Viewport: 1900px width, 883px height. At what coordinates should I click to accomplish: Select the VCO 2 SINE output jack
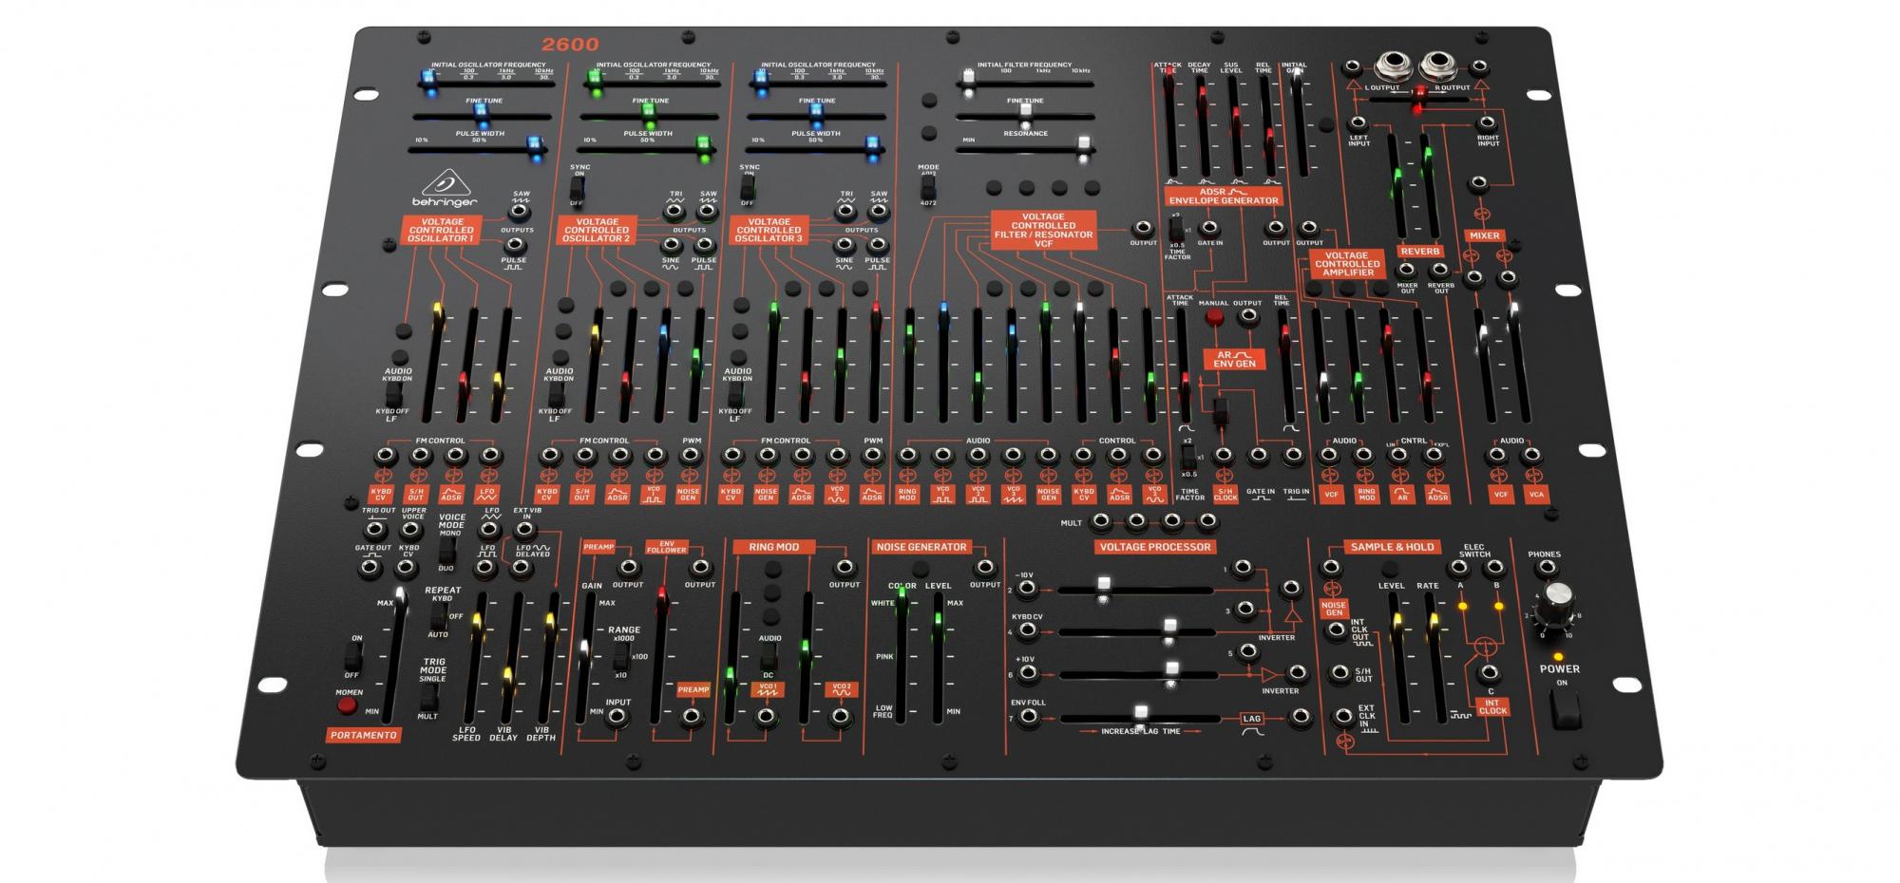(671, 245)
